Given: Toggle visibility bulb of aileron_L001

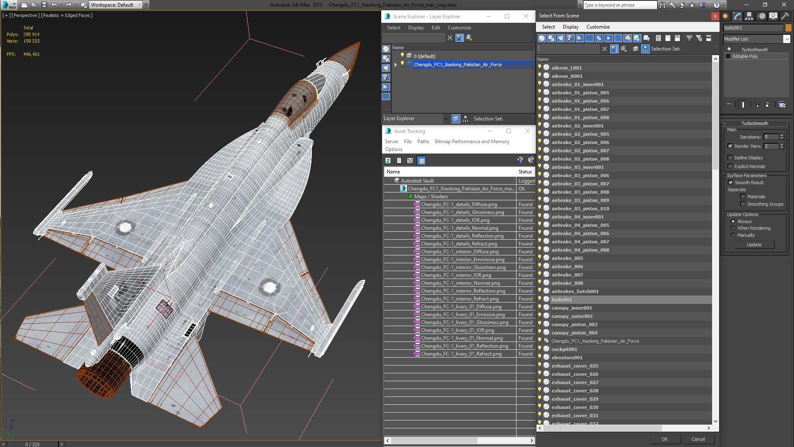Looking at the screenshot, I should pos(540,67).
